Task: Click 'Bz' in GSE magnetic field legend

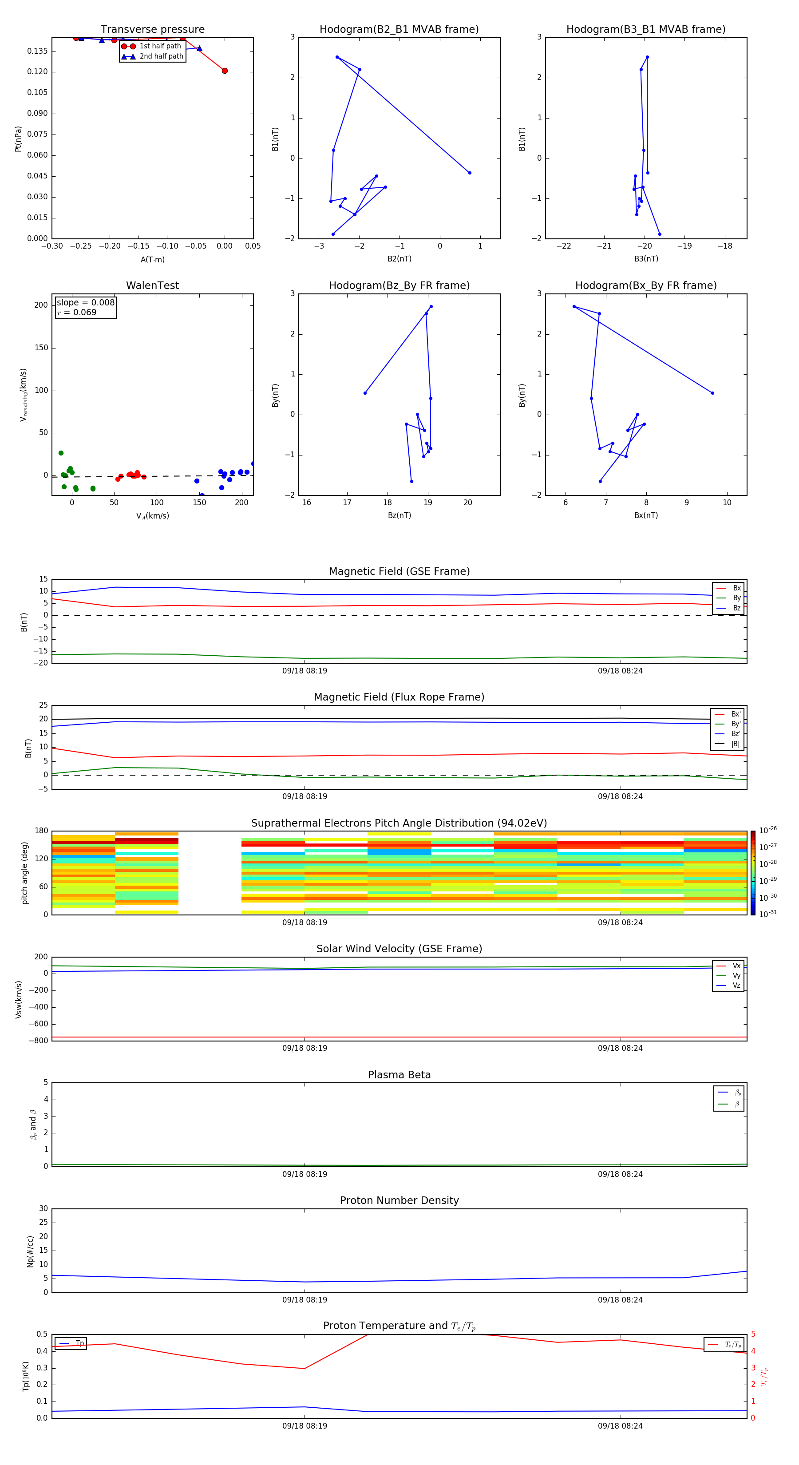Action: (729, 608)
